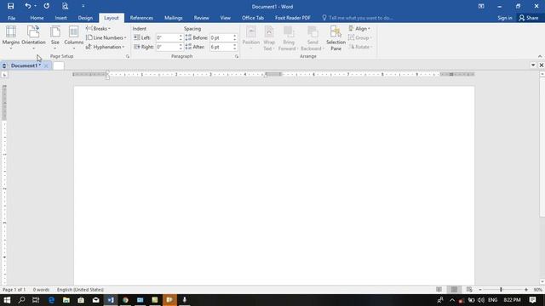The height and width of the screenshot is (306, 545).
Task: Go to the Review tab
Action: point(202,18)
